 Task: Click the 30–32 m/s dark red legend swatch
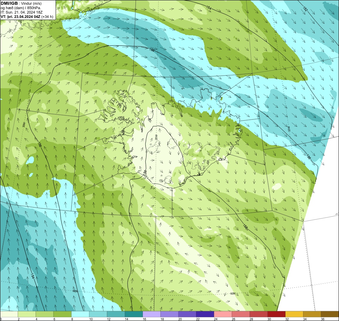coord(277,314)
